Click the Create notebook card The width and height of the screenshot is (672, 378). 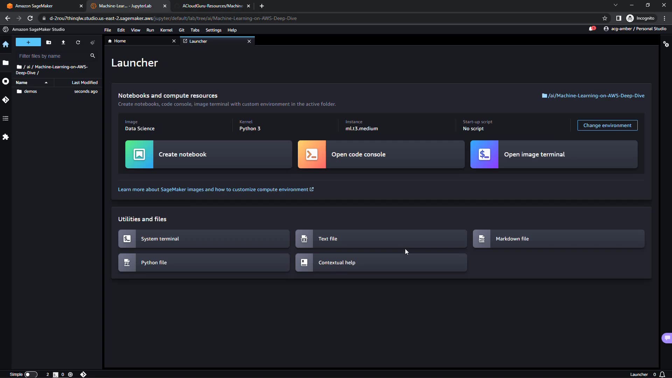[x=208, y=154]
